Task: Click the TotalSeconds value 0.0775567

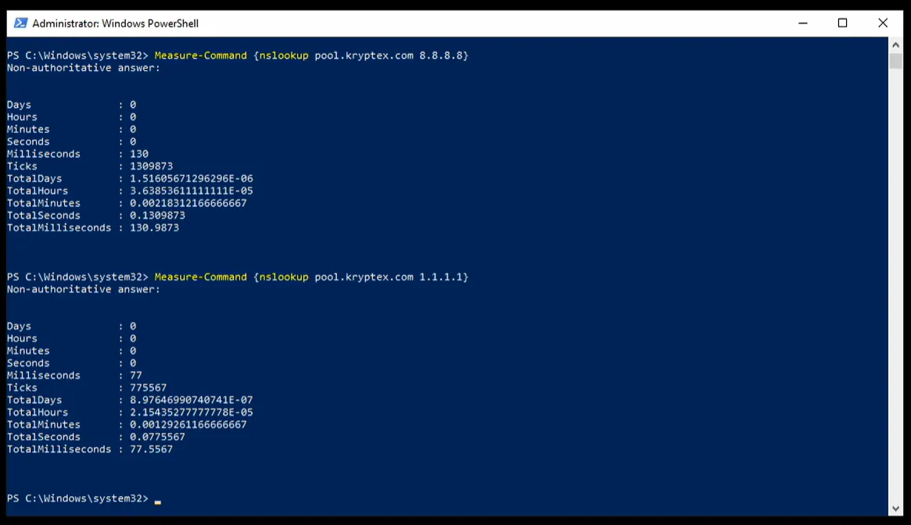Action: [157, 437]
